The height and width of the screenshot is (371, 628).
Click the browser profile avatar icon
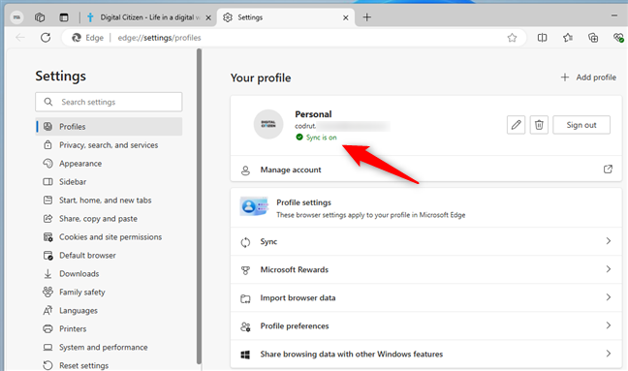(16, 17)
